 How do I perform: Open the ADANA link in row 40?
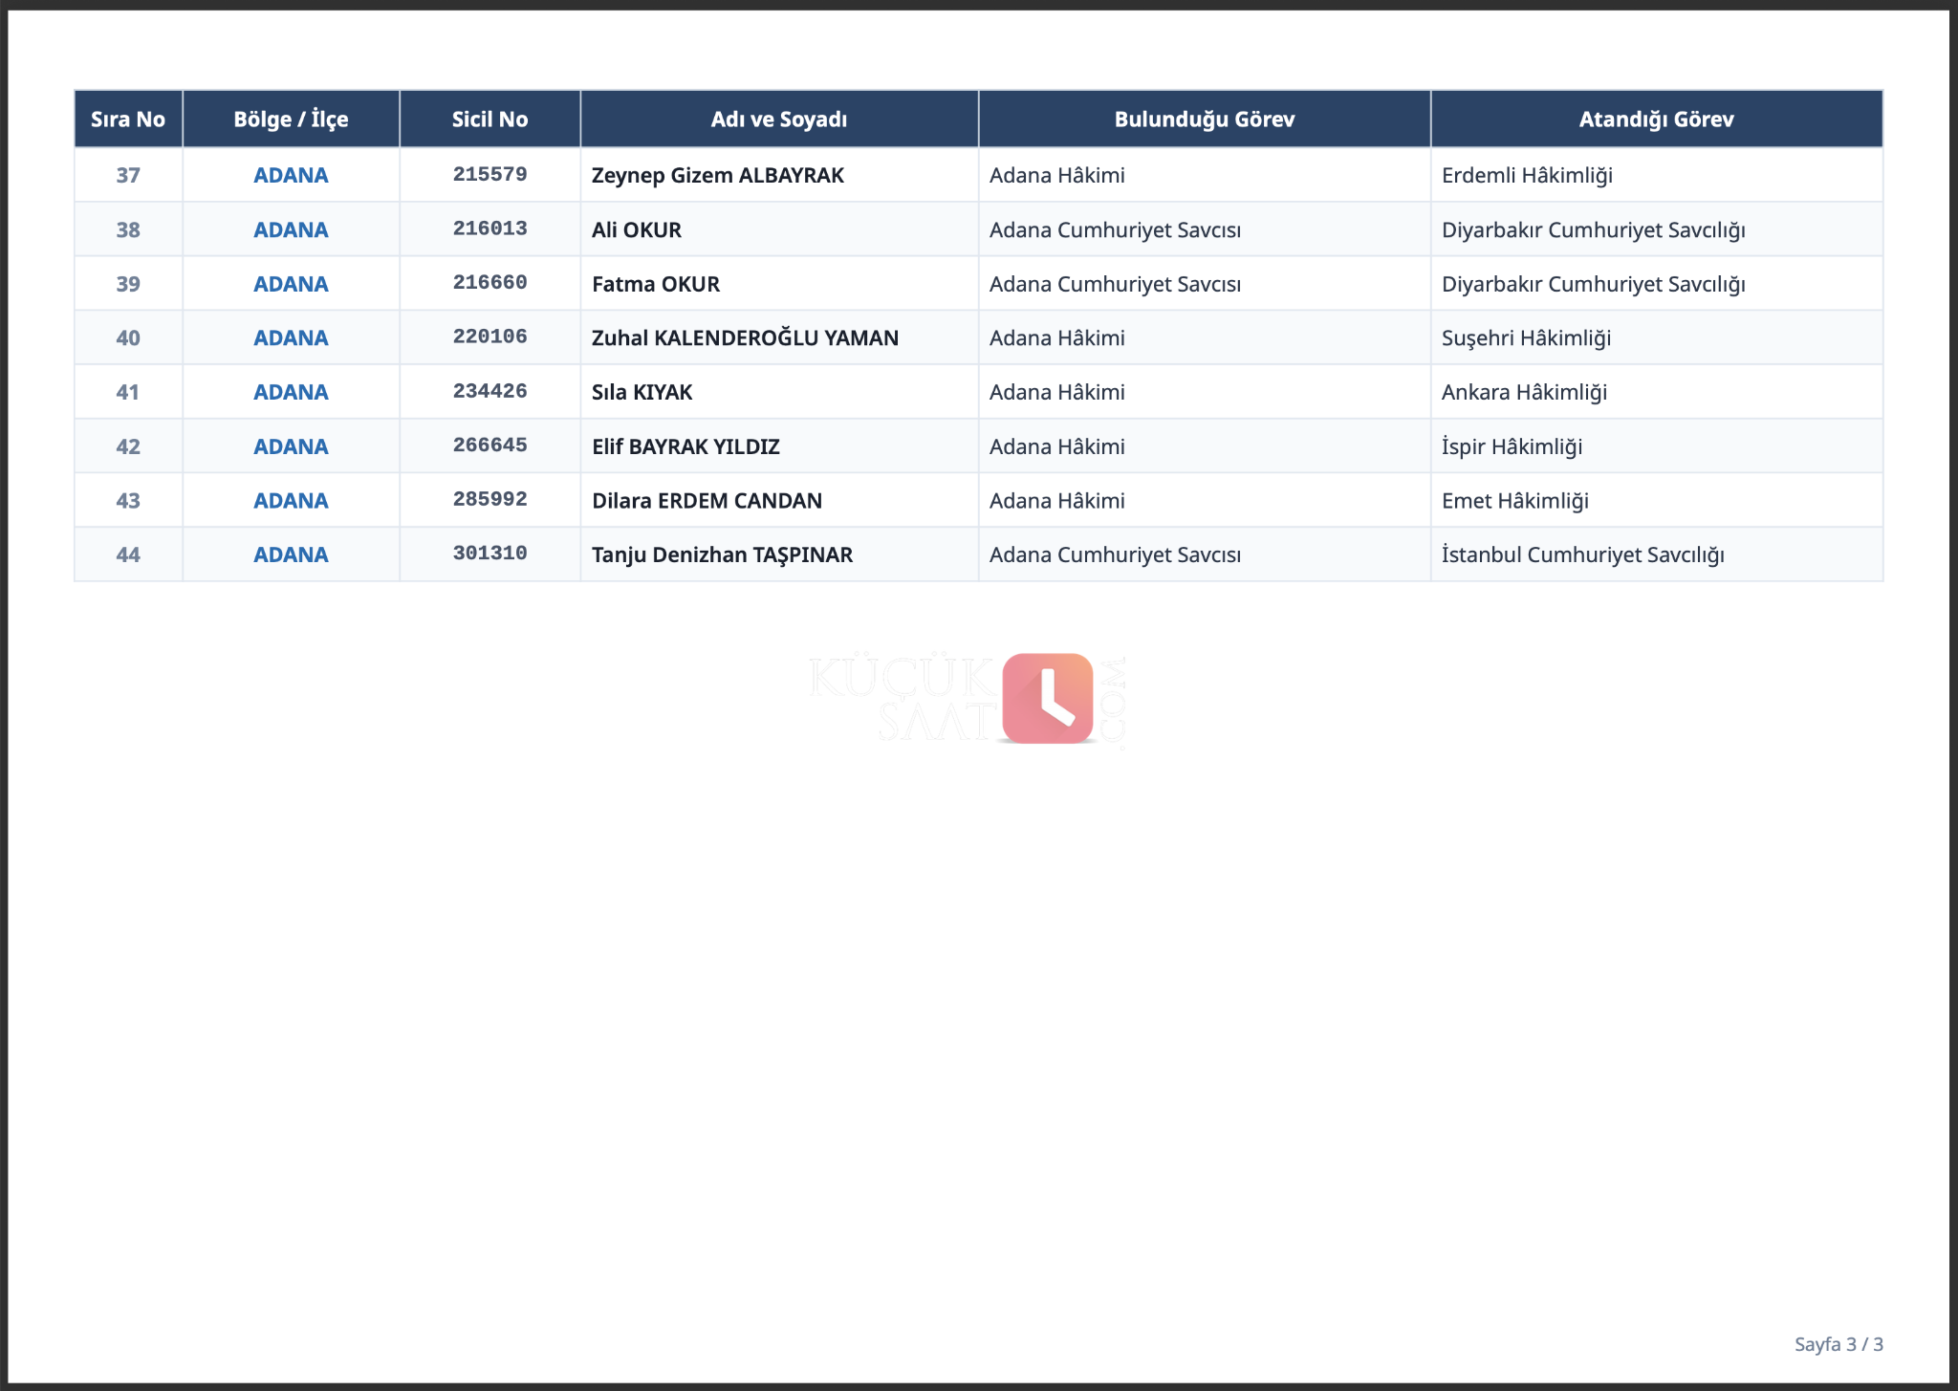tap(291, 337)
